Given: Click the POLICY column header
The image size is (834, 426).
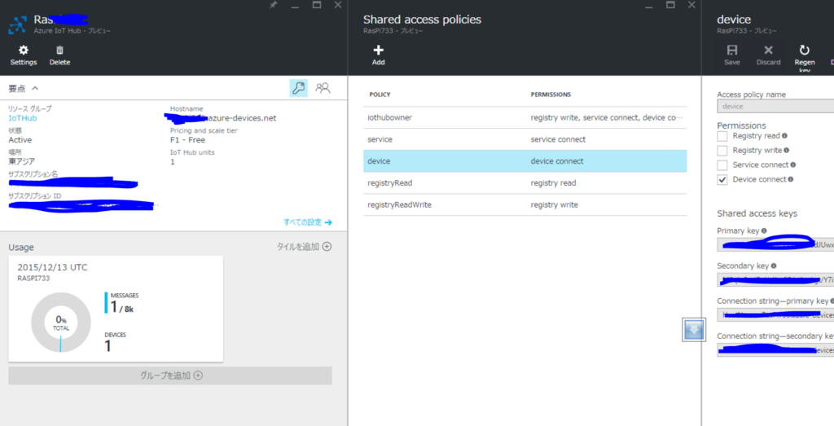Looking at the screenshot, I should coord(380,94).
